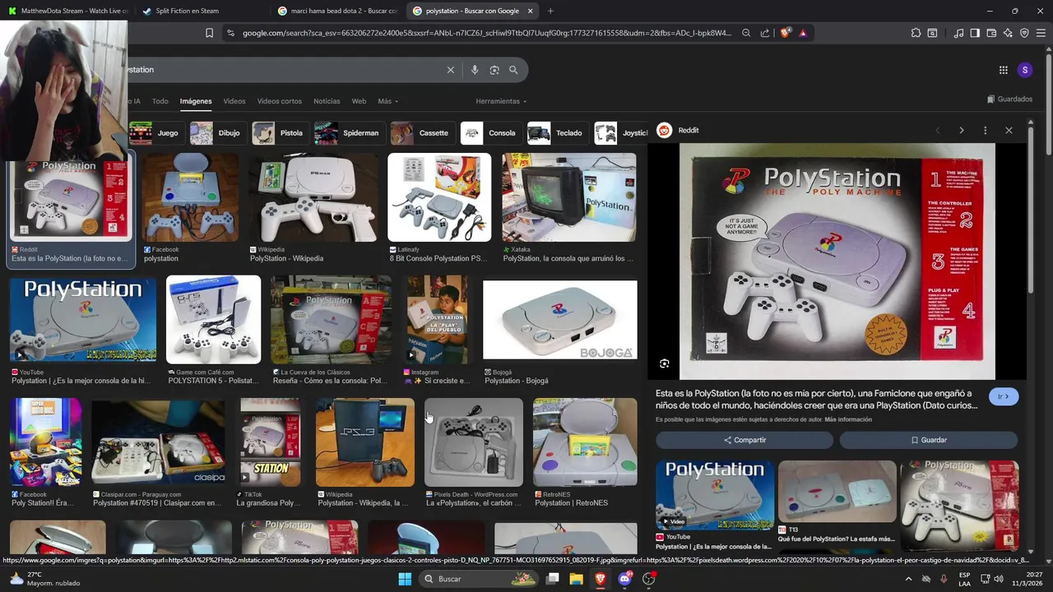Open File Explorer from the taskbar
This screenshot has height=592, width=1053.
click(x=577, y=579)
